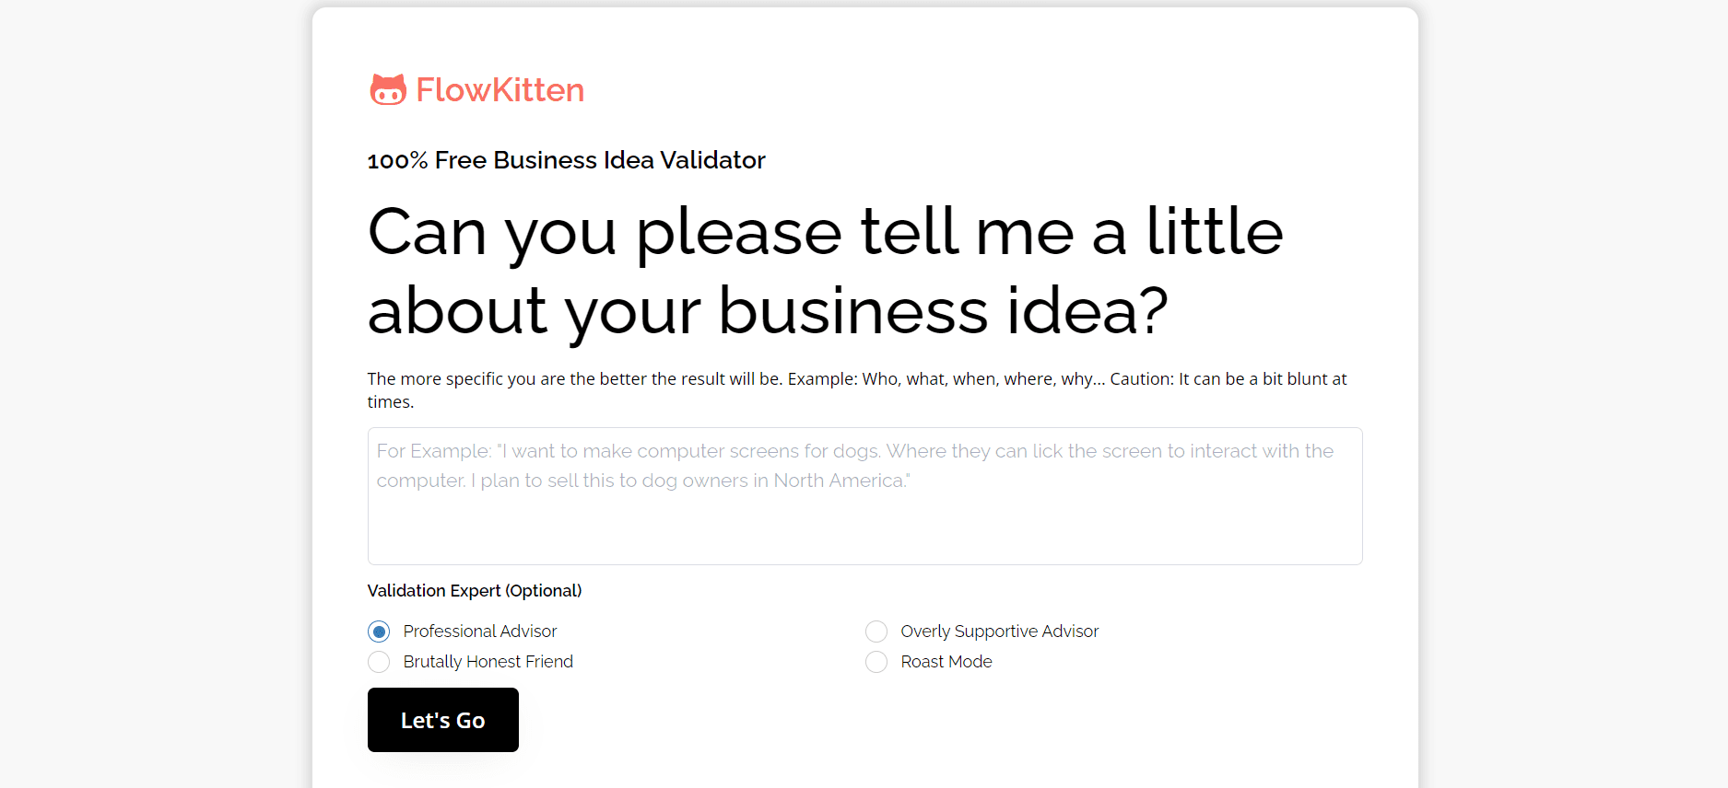Click the Professional Advisor label text
1728x788 pixels.
480,632
